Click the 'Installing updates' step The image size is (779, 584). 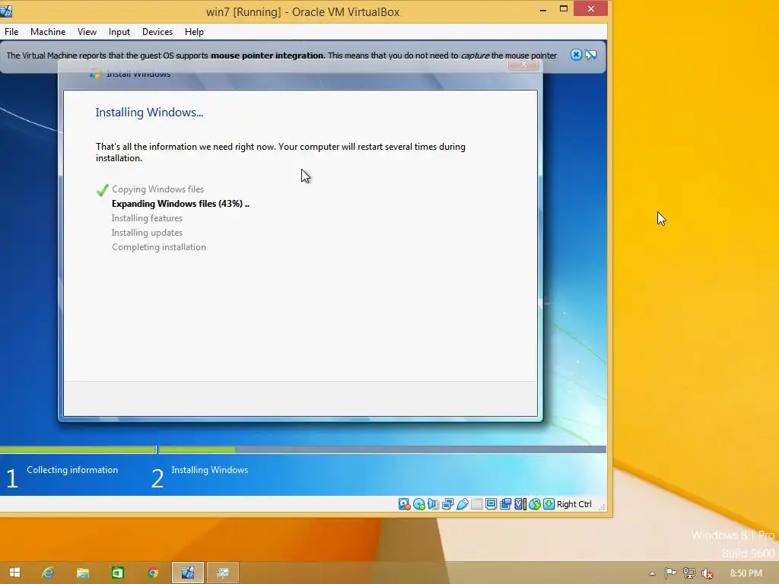coord(147,233)
